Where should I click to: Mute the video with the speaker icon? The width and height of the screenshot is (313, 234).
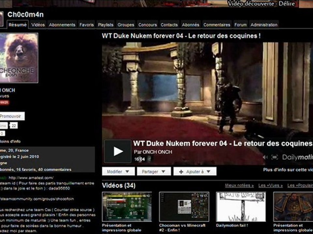(265, 157)
